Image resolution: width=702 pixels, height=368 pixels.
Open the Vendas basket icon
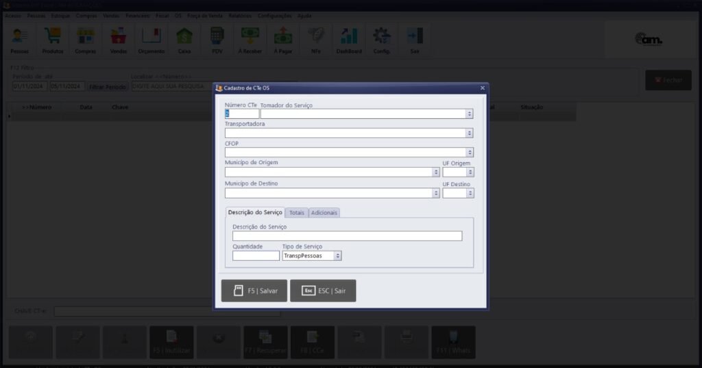pos(119,40)
